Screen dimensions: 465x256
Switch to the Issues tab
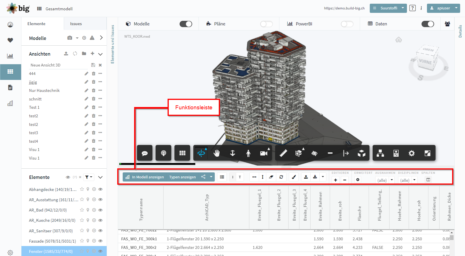(x=76, y=24)
